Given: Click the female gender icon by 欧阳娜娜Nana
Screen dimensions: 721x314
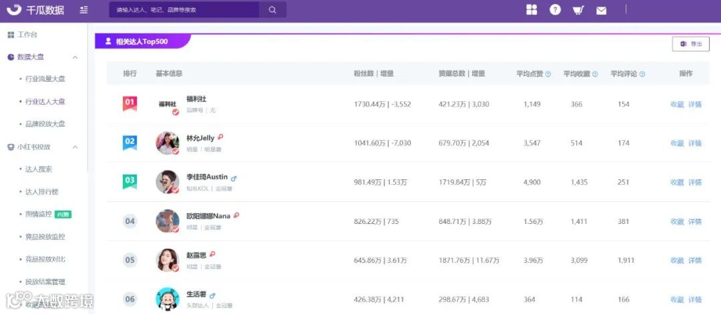Looking at the screenshot, I should point(236,215).
